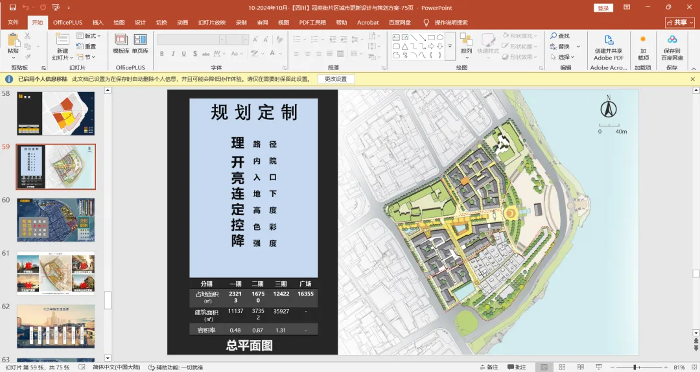Open the template library (模板库) icon
The image size is (700, 372).
[x=121, y=40]
